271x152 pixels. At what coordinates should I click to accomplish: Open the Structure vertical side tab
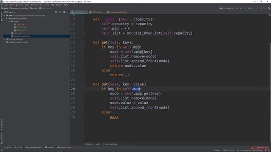coord(2,125)
